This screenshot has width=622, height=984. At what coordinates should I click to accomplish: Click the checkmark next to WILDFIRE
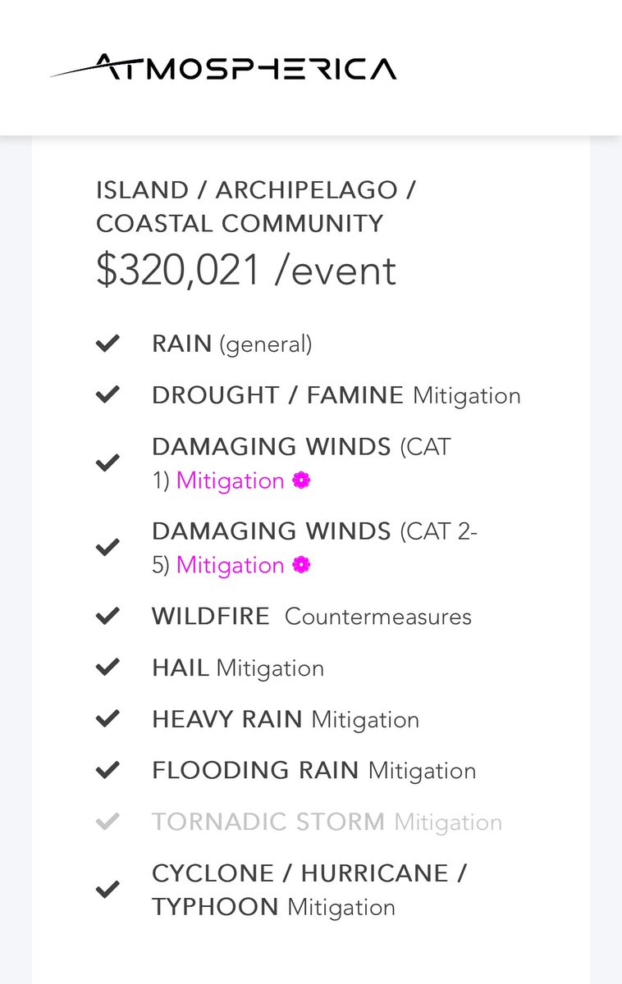pos(107,616)
